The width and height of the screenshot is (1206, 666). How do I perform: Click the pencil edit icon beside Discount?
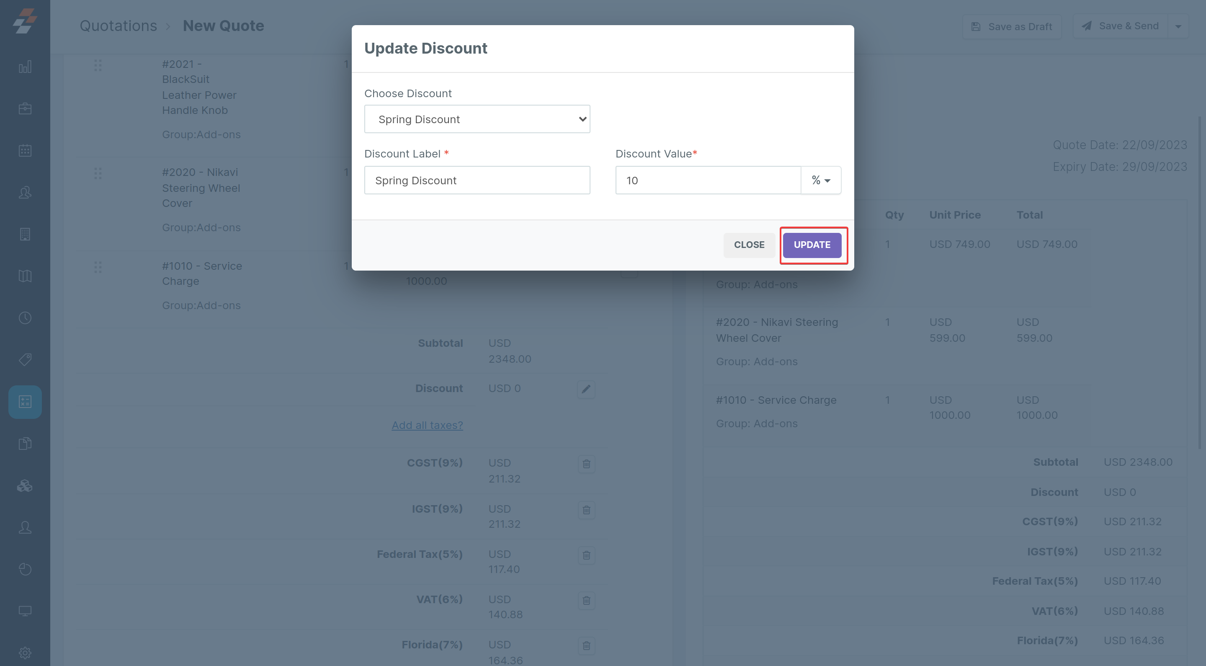coord(586,389)
